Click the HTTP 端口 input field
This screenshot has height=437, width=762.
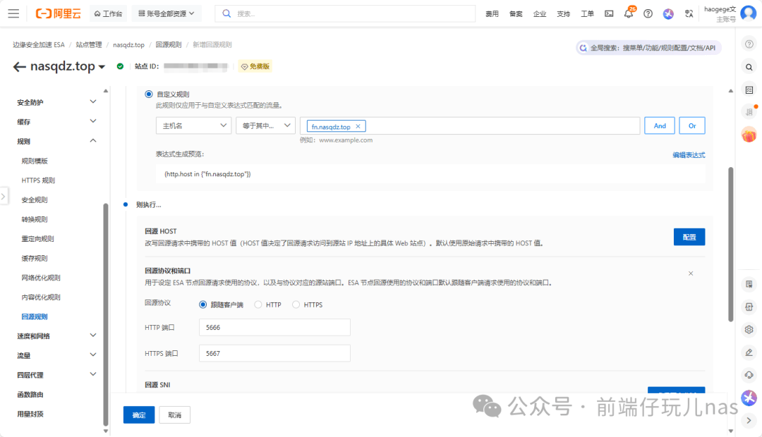coord(274,328)
